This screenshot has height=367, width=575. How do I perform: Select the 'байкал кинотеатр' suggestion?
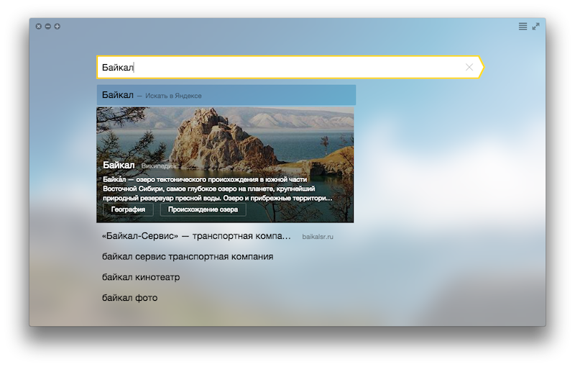point(141,277)
